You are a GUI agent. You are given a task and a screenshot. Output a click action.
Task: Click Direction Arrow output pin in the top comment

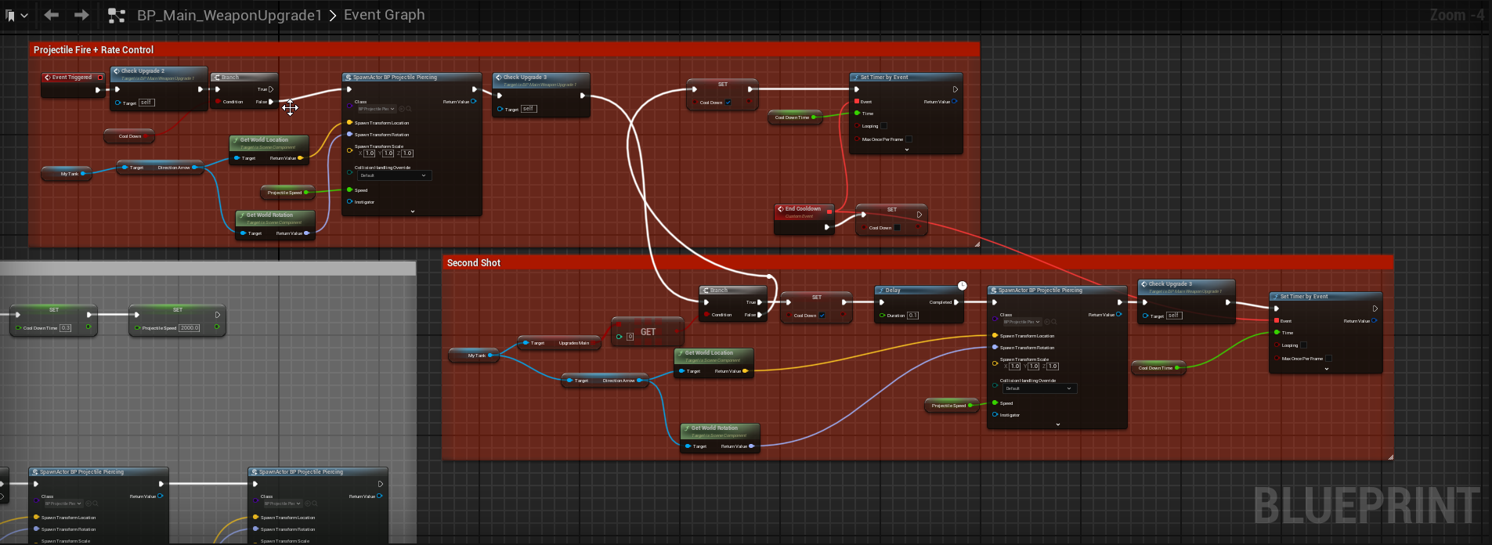point(195,168)
